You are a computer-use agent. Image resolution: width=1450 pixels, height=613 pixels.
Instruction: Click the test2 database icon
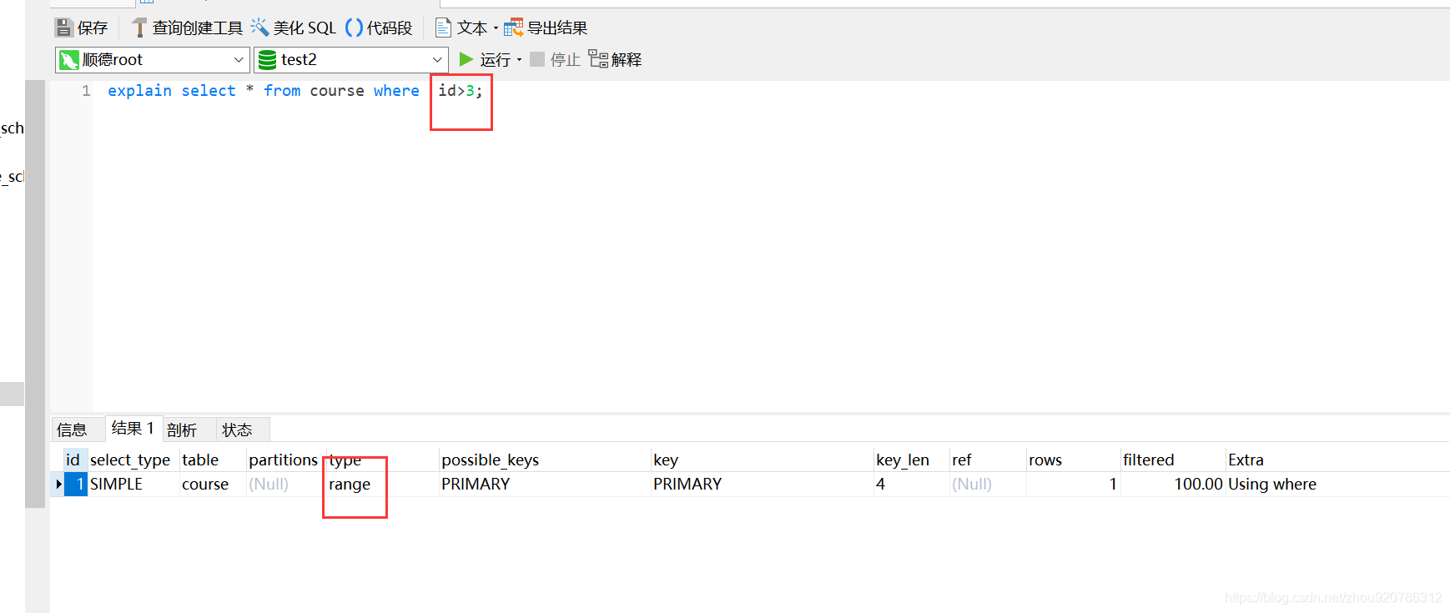pos(267,60)
